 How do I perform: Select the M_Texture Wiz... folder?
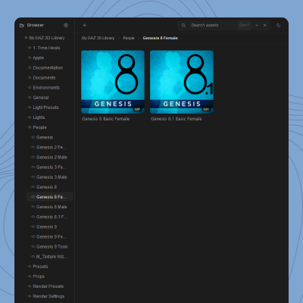50,257
